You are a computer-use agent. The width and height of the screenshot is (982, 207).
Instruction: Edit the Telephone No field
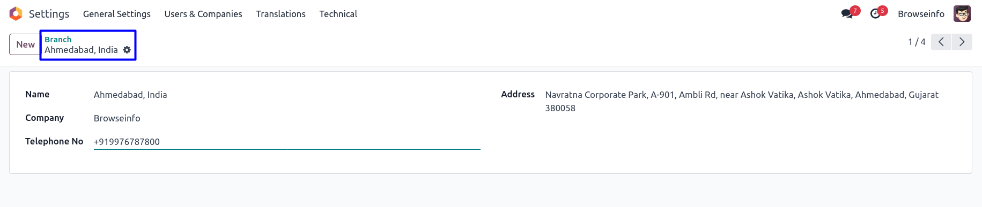tap(287, 142)
